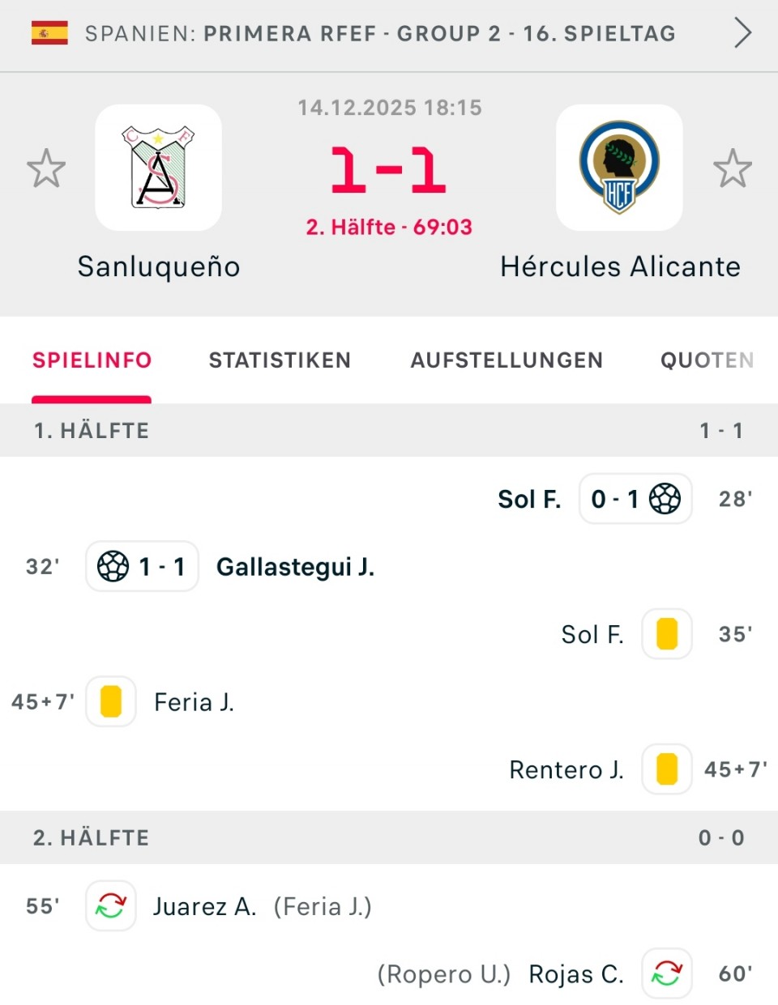Click the live 1-1 score
The height and width of the screenshot is (1005, 778).
pyautogui.click(x=389, y=170)
